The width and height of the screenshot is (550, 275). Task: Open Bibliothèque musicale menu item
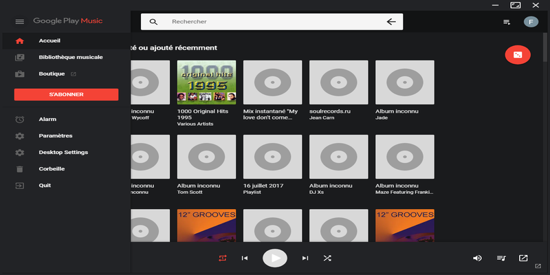point(66,57)
